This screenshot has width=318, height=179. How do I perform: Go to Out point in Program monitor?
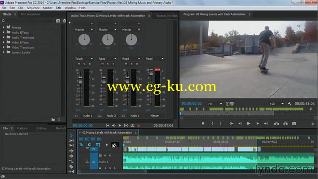coord(265,124)
